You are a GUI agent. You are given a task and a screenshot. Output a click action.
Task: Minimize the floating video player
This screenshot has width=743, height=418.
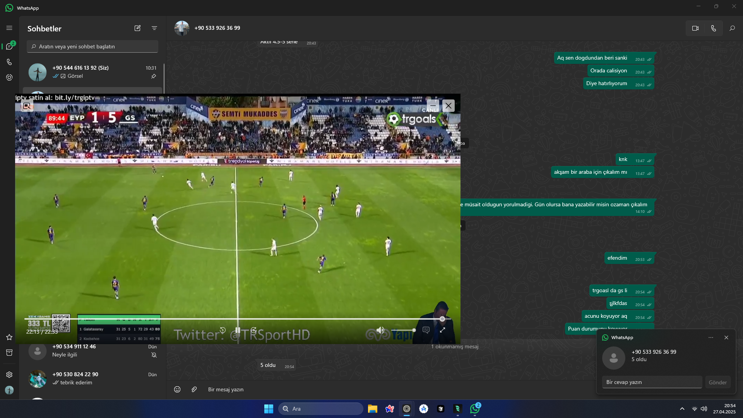coord(433,106)
